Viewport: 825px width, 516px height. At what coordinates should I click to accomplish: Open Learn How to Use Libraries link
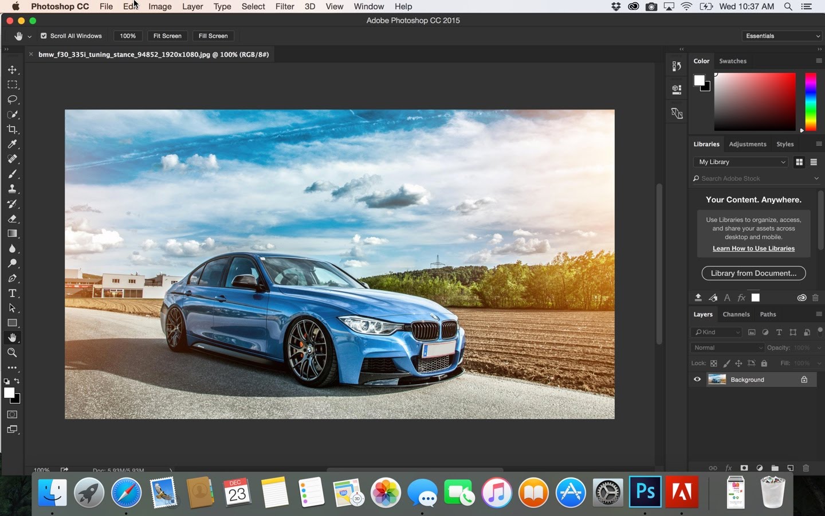coord(753,248)
